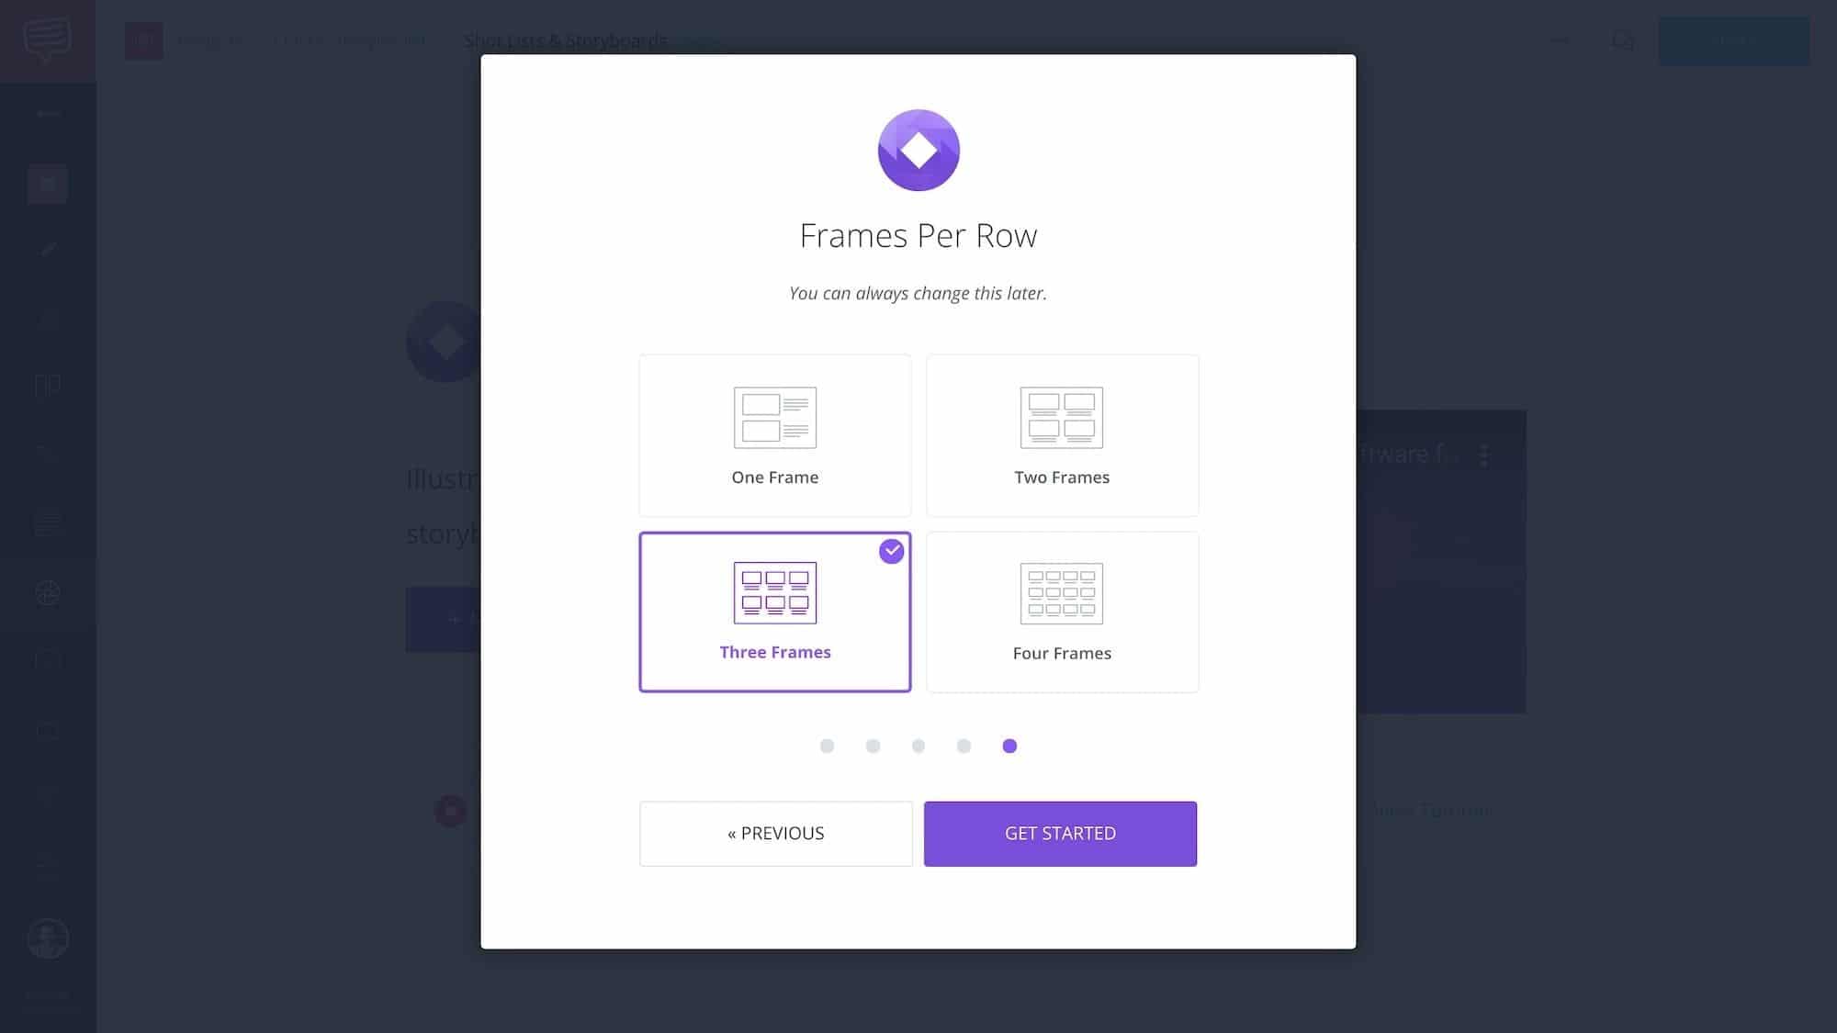
Task: Toggle Three Frames layout selection
Action: (x=774, y=612)
